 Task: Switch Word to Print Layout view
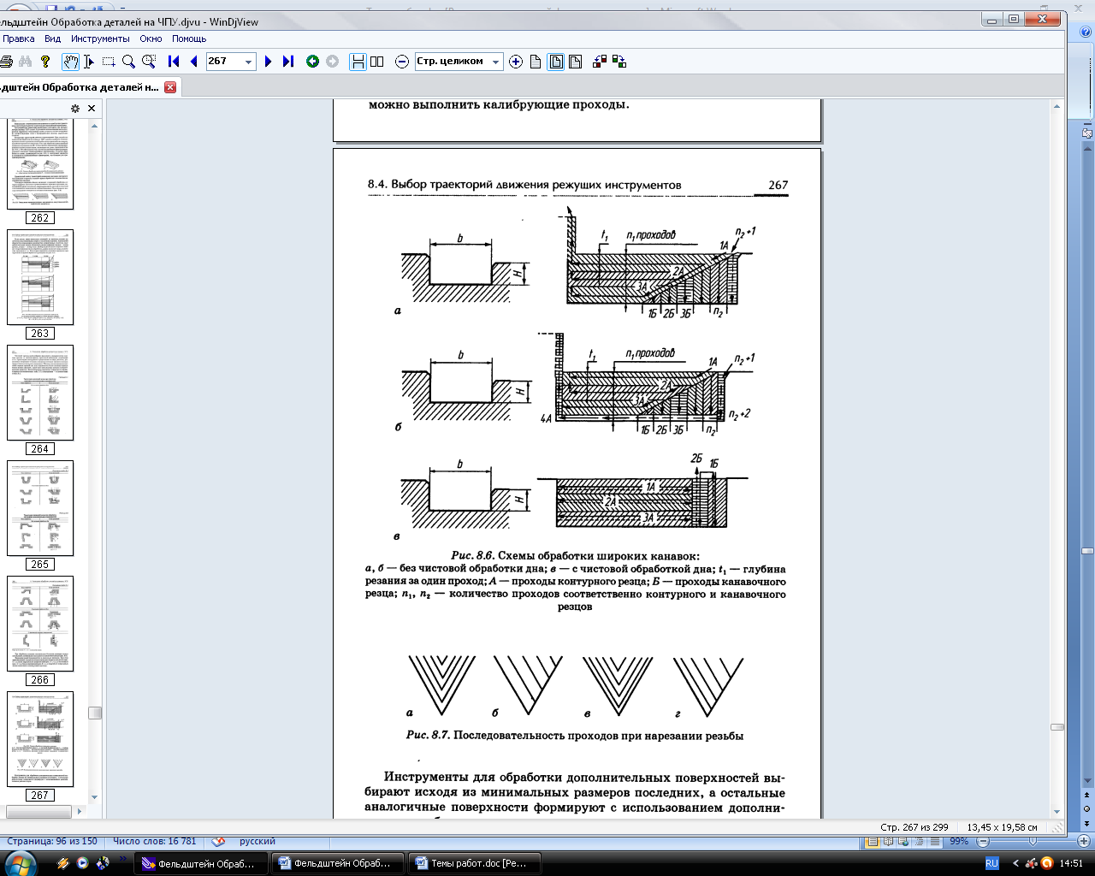point(873,842)
